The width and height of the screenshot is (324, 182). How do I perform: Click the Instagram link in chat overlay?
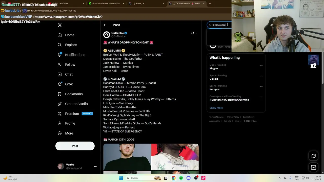[52, 19]
